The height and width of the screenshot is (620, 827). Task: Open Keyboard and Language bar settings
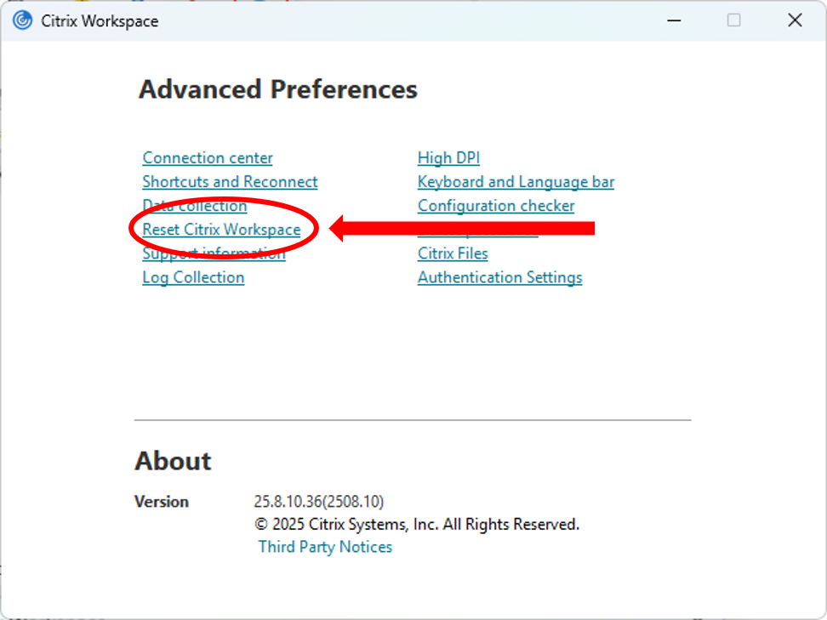pos(516,182)
